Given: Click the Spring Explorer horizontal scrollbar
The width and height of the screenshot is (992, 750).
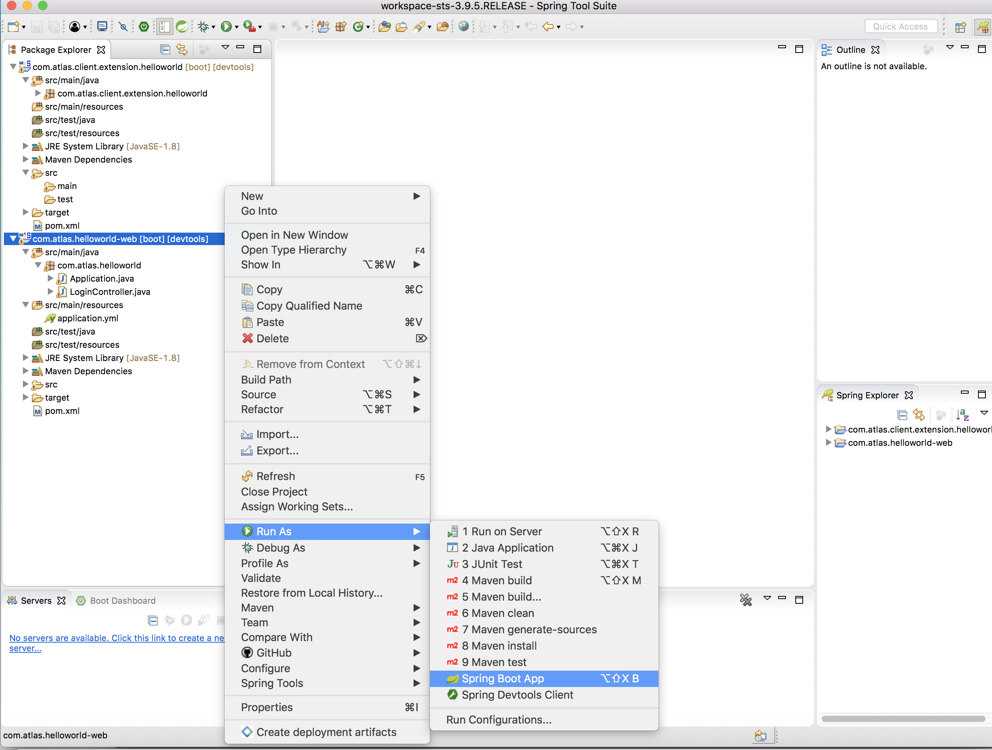Looking at the screenshot, I should click(x=903, y=719).
